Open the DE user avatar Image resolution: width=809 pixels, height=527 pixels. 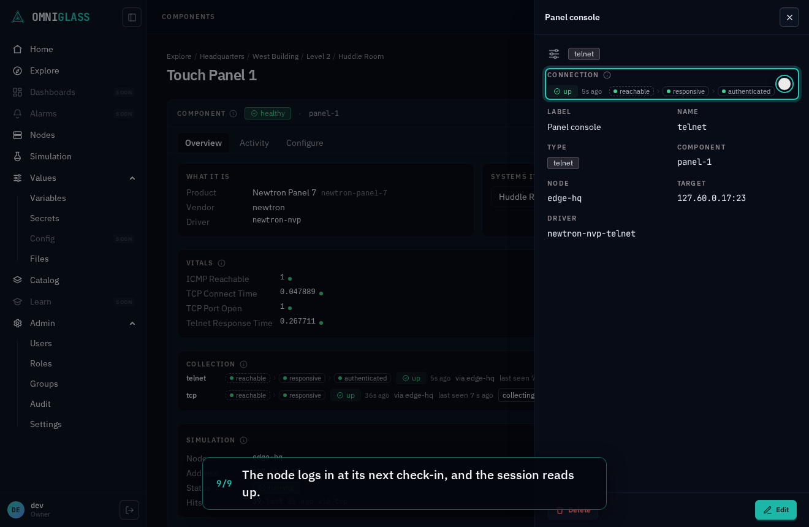16,510
